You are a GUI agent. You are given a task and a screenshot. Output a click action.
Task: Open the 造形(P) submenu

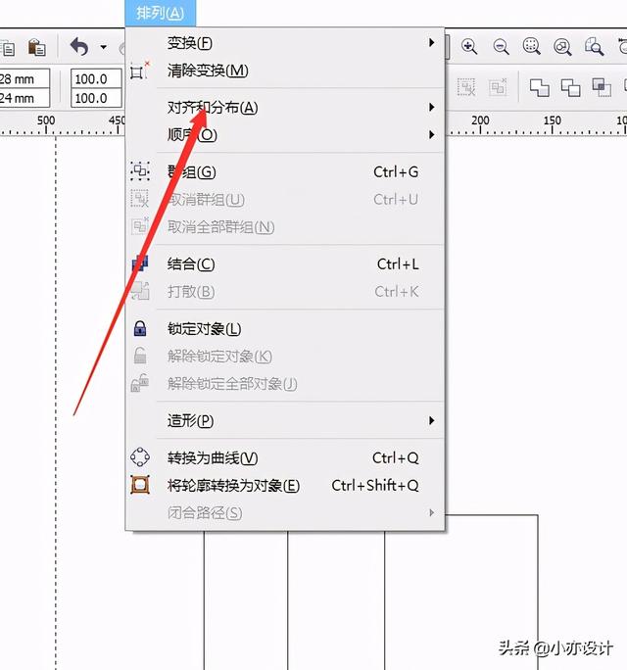(x=285, y=421)
